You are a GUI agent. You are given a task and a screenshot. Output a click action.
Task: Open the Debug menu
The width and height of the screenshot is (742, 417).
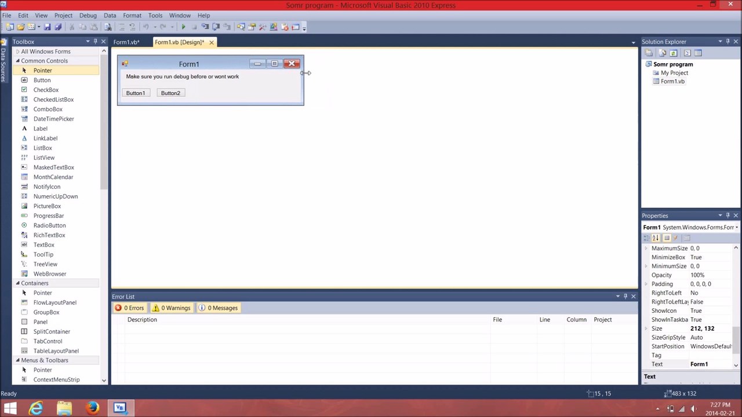pyautogui.click(x=88, y=16)
